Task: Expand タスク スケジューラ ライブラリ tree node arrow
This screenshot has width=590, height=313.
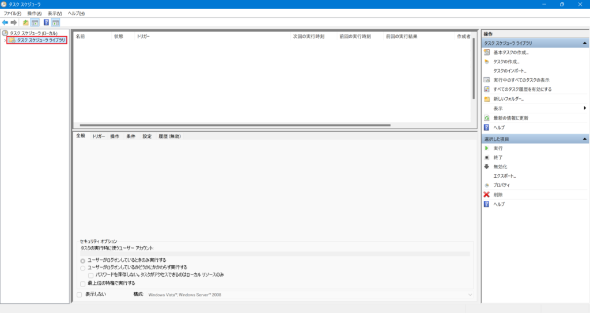Action: click(5, 40)
